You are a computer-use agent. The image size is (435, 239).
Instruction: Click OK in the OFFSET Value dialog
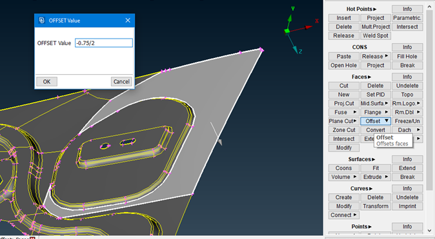pyautogui.click(x=46, y=82)
